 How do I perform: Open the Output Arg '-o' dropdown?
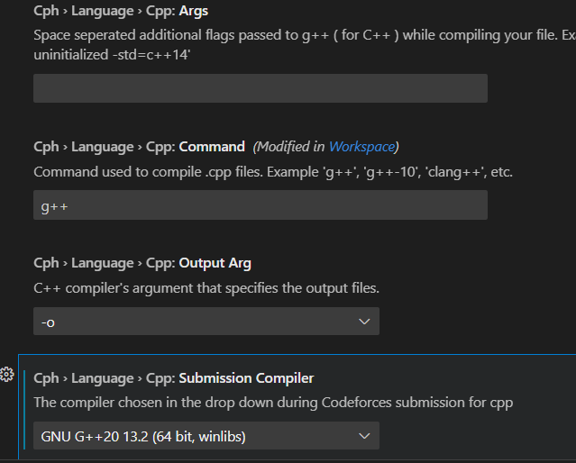[206, 322]
